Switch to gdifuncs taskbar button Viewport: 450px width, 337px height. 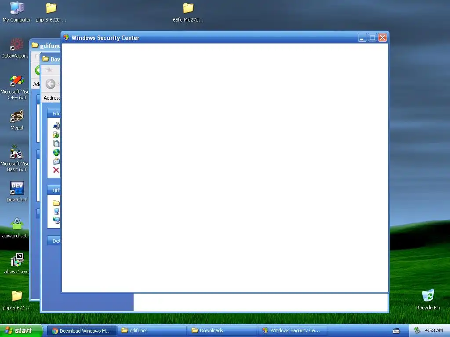pos(152,331)
